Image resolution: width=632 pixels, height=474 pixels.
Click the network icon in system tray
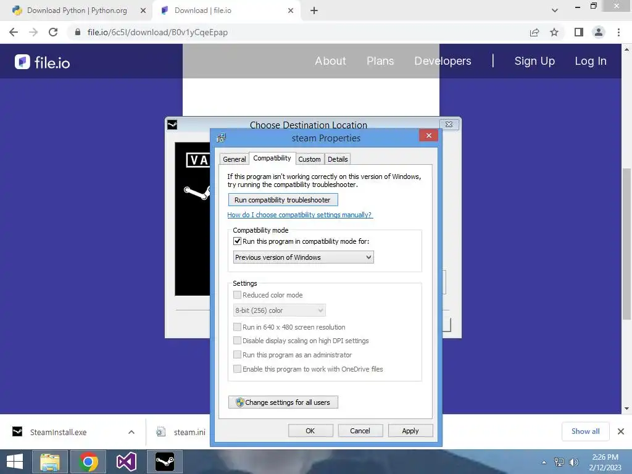point(559,462)
